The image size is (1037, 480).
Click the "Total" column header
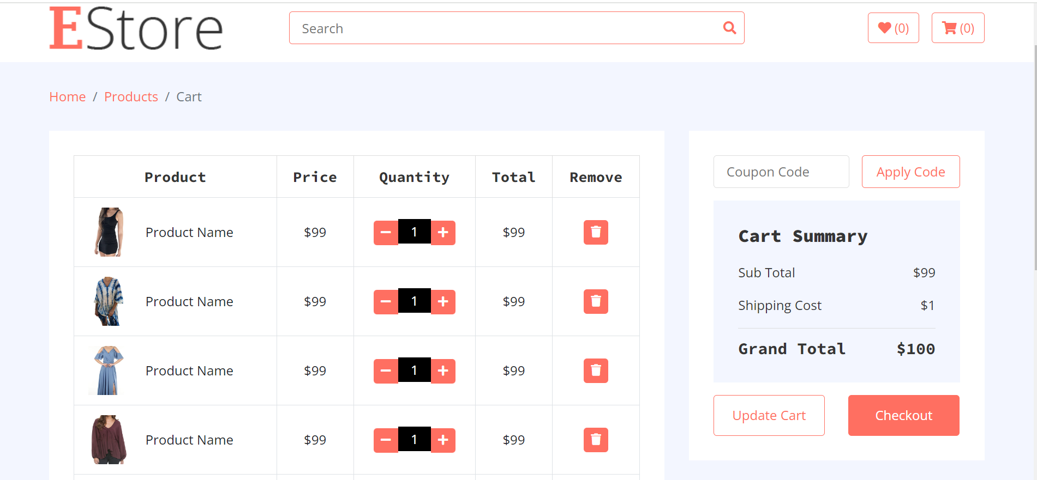pyautogui.click(x=513, y=177)
